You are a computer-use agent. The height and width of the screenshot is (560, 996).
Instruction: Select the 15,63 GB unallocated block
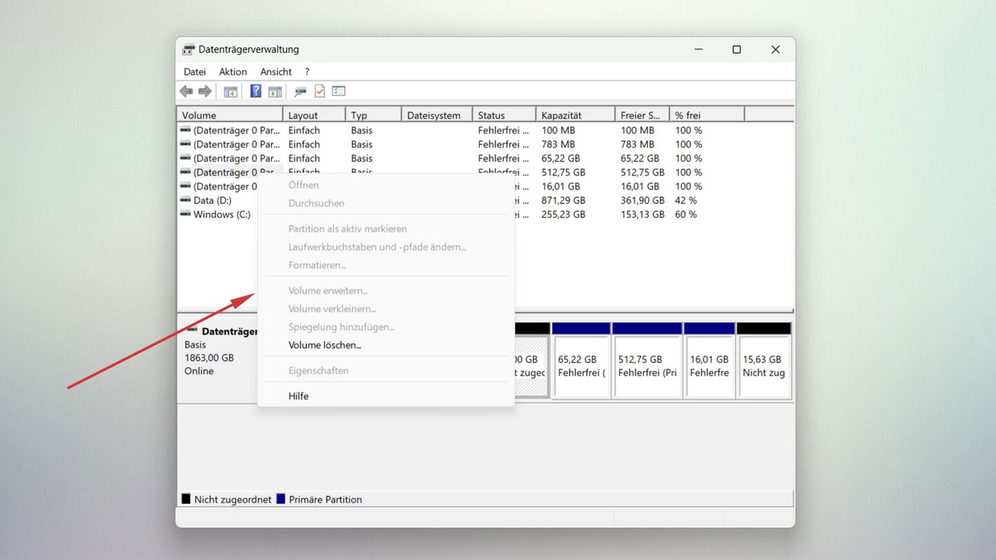[x=764, y=366]
